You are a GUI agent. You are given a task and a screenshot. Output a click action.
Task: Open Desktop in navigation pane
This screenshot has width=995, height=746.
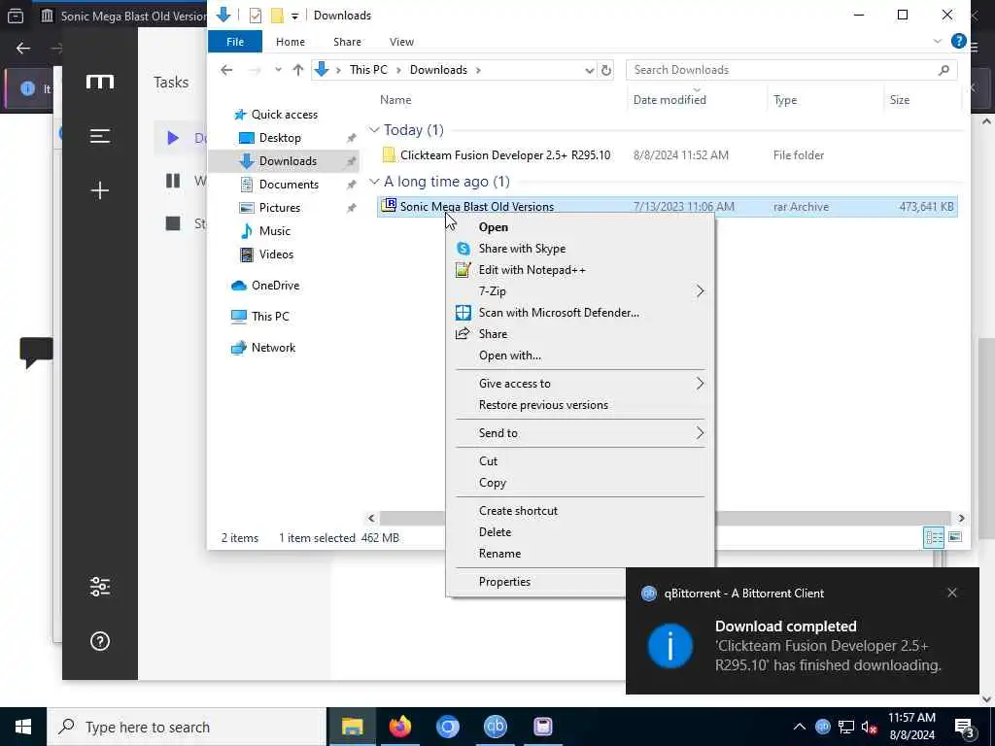point(280,138)
